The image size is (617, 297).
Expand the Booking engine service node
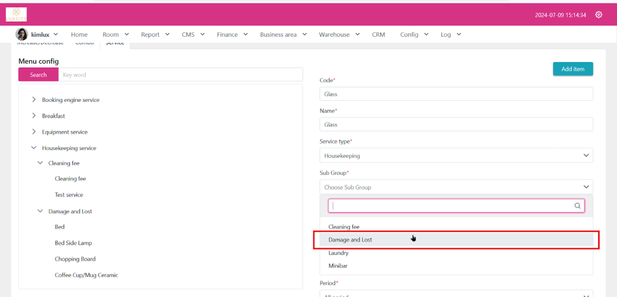point(34,99)
